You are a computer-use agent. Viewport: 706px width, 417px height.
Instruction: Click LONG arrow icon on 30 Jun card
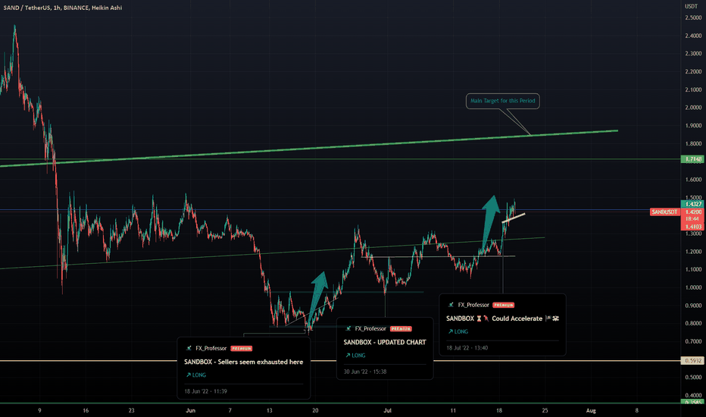348,356
